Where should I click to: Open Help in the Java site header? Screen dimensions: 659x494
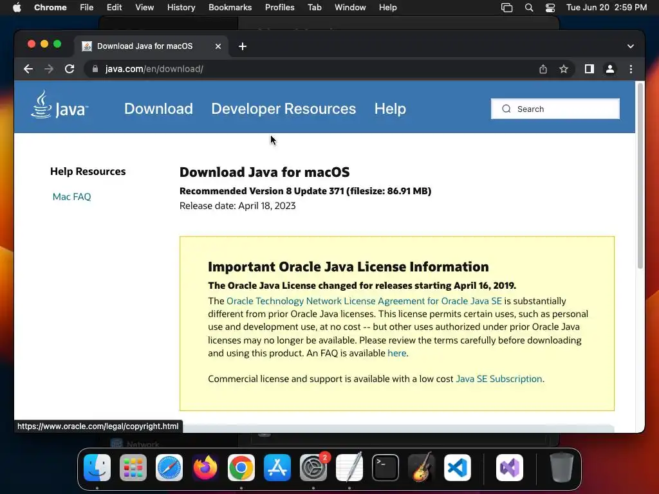[x=390, y=109]
